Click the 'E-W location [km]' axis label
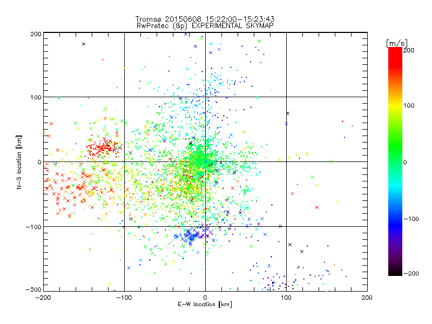432x324 pixels. [205, 305]
